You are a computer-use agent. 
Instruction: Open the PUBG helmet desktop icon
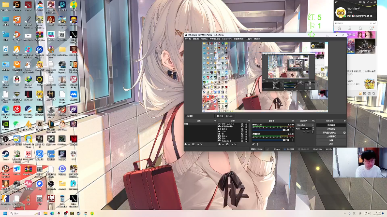pos(62,64)
